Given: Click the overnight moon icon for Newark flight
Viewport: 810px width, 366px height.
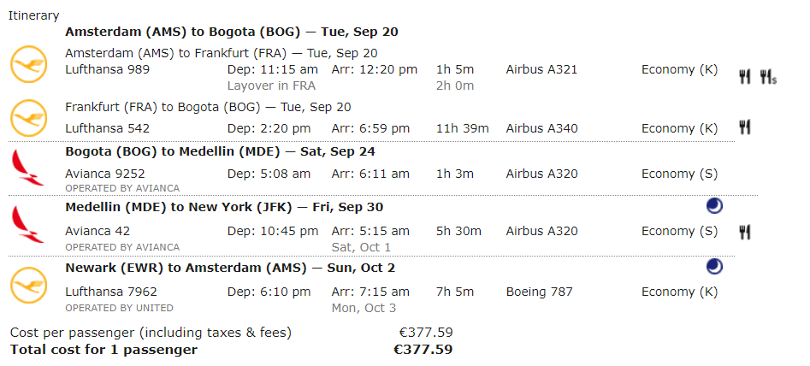Looking at the screenshot, I should coord(714,267).
